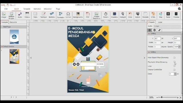Open the Background dropdown

pos(78,15)
